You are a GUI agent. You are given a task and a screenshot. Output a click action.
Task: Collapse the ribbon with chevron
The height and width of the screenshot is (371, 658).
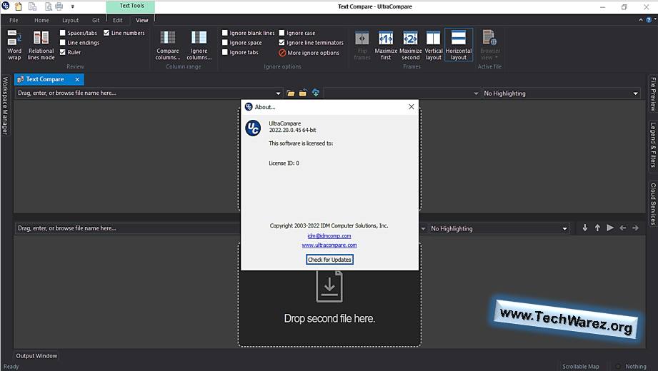click(641, 20)
